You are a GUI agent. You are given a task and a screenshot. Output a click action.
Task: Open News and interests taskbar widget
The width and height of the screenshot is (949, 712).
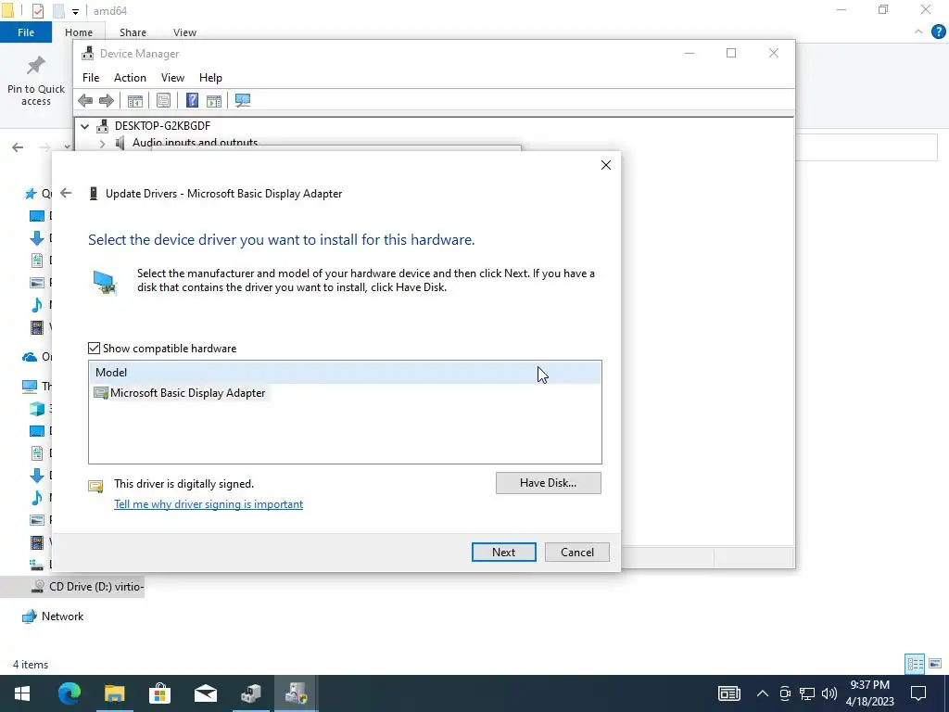[728, 693]
